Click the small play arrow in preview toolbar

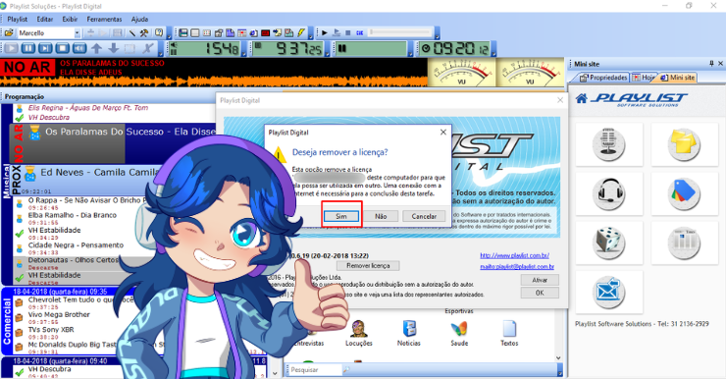tap(325, 33)
